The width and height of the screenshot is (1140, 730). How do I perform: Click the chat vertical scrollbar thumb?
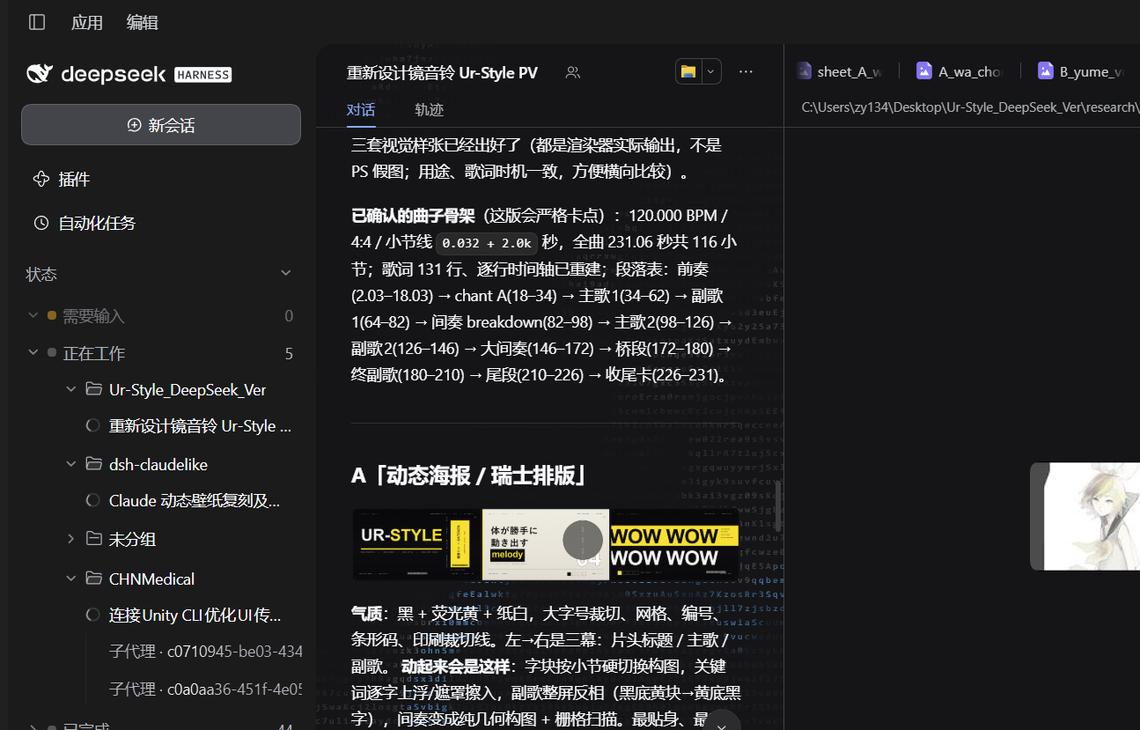(778, 506)
